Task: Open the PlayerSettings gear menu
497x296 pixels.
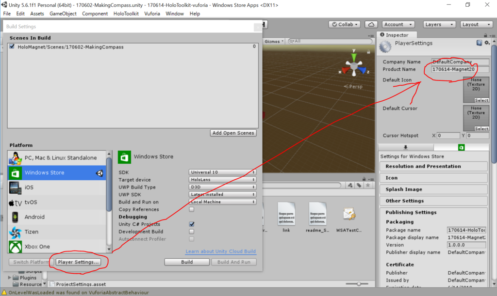Action: (487, 43)
